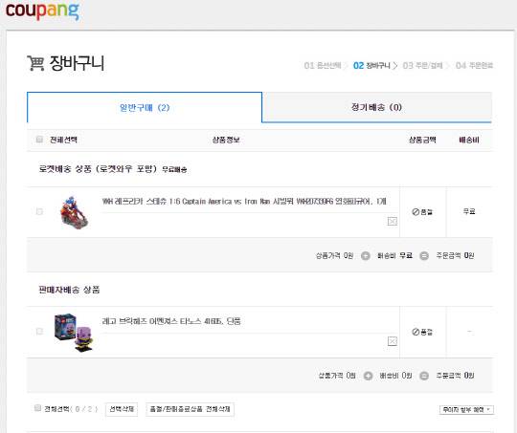Click the 무료 shipping cell of the Captain America item
The image size is (517, 433).
[x=469, y=211]
